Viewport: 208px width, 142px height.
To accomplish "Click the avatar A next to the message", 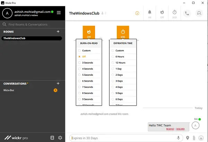I will coord(196,125).
